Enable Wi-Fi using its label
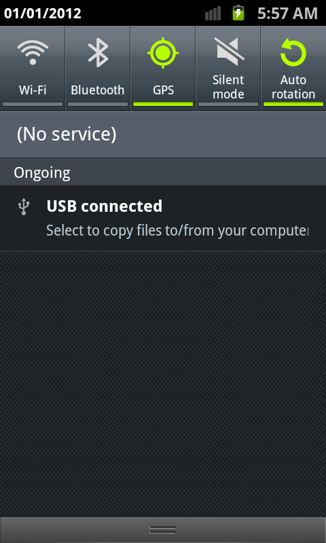Viewport: 326px width, 543px height. (x=33, y=90)
